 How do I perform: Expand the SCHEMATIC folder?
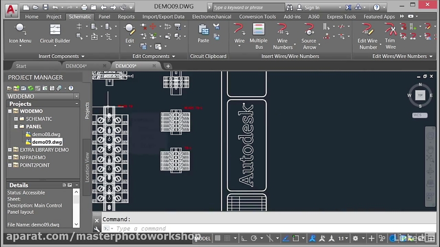click(x=16, y=119)
